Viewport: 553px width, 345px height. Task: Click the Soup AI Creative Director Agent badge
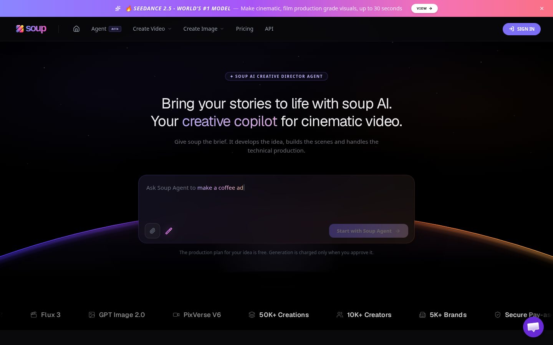pyautogui.click(x=276, y=76)
